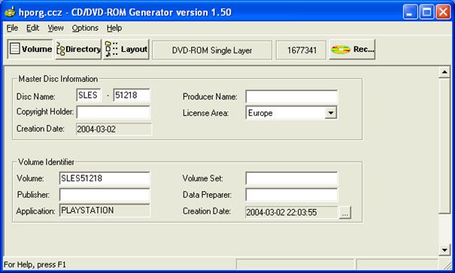This screenshot has width=455, height=273.
Task: Open the creation date picker ellipsis button
Action: [x=344, y=213]
